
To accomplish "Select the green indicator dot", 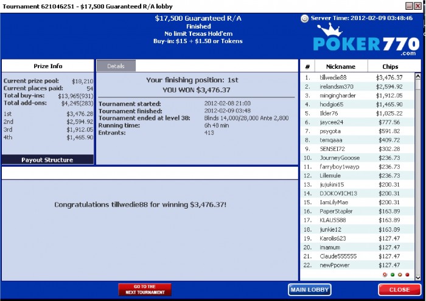I will [393, 275].
